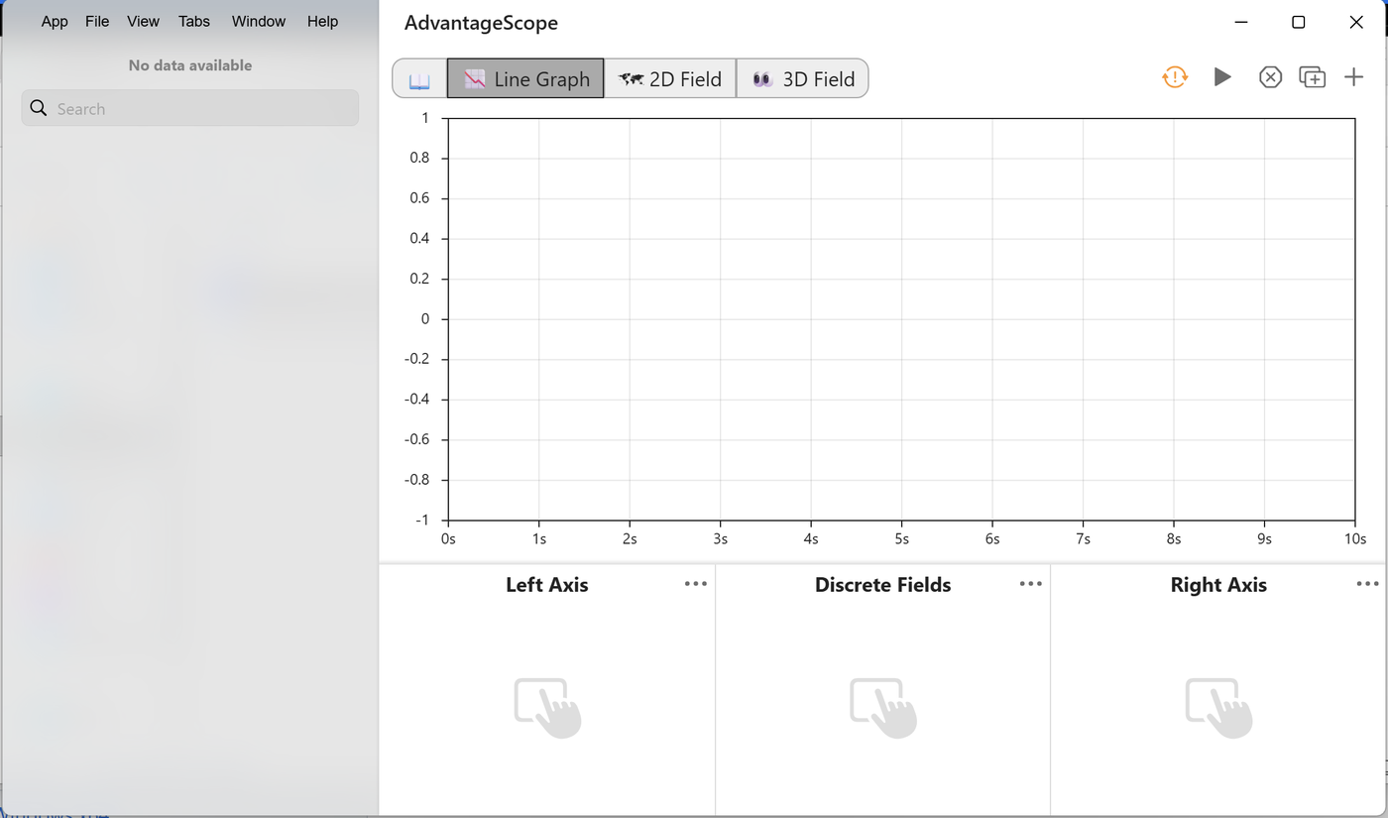Open the File menu
Image resolution: width=1388 pixels, height=818 pixels.
point(97,21)
